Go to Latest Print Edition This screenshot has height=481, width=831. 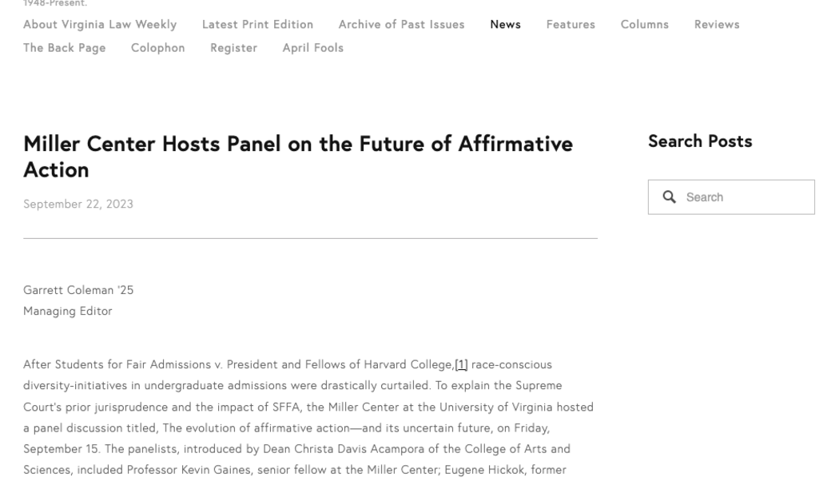pyautogui.click(x=257, y=25)
